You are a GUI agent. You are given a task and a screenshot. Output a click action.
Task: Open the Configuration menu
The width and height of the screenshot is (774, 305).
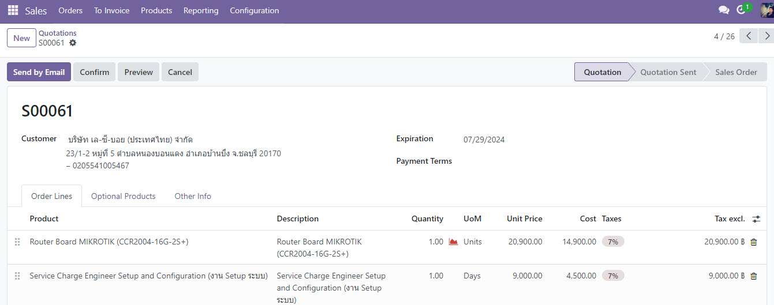click(254, 10)
